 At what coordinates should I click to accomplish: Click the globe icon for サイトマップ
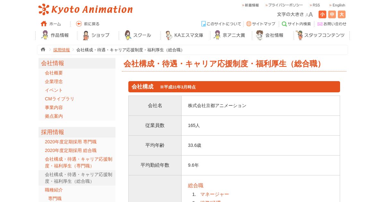point(249,24)
